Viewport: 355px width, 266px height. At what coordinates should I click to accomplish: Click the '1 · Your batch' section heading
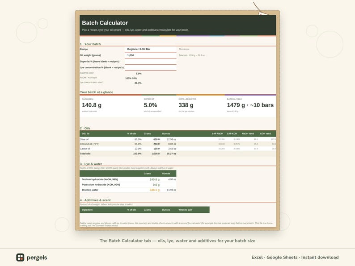tap(90, 44)
